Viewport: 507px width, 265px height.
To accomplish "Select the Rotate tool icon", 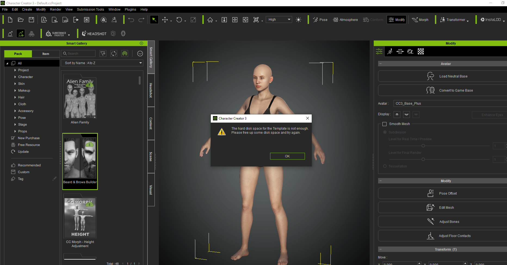I will (x=179, y=20).
